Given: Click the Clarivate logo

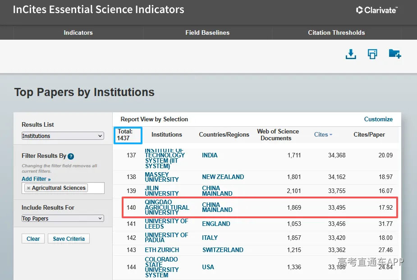Looking at the screenshot, I should [376, 10].
